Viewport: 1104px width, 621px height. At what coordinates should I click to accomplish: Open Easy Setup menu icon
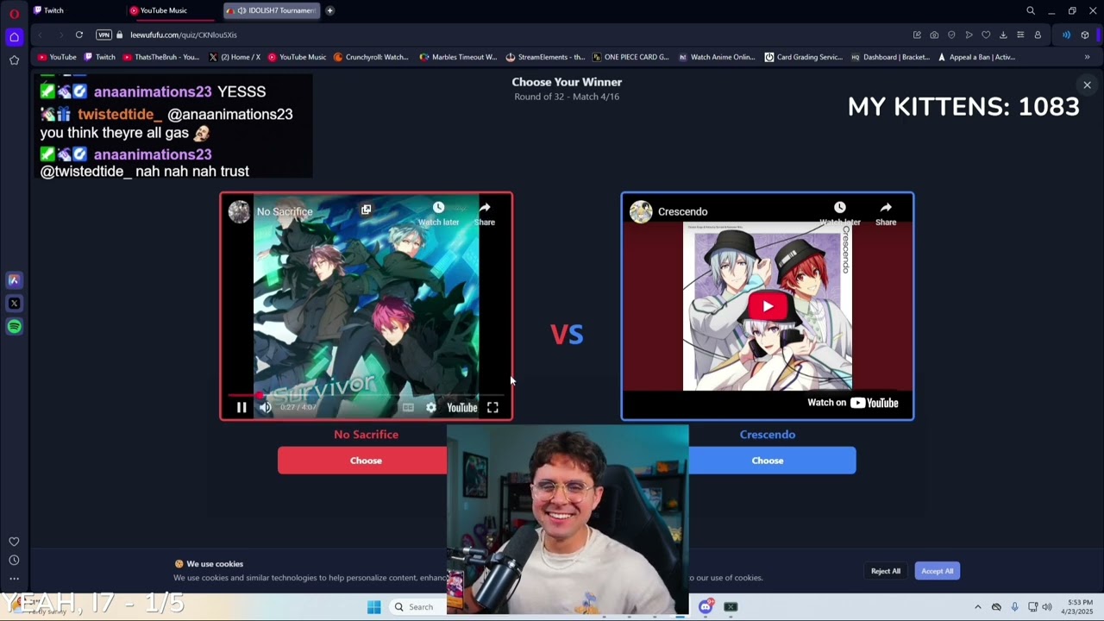(x=1020, y=34)
